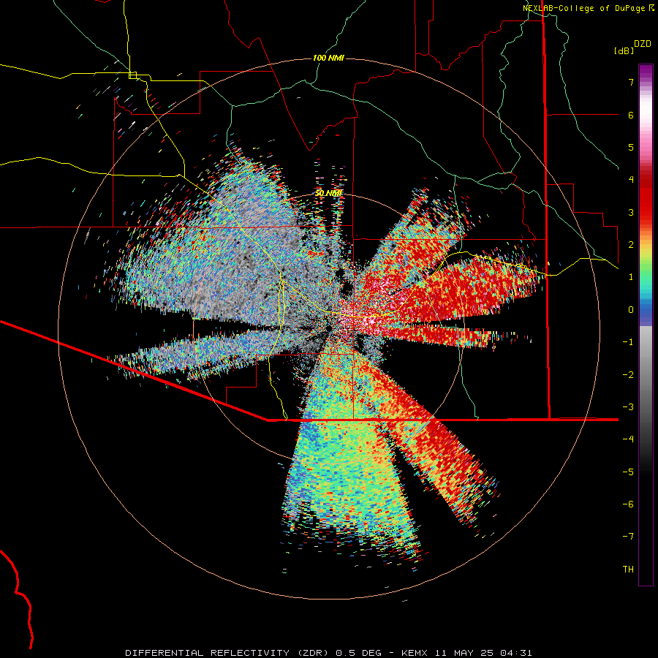Click the 0 value on color scale
658x658 pixels.
coord(631,310)
